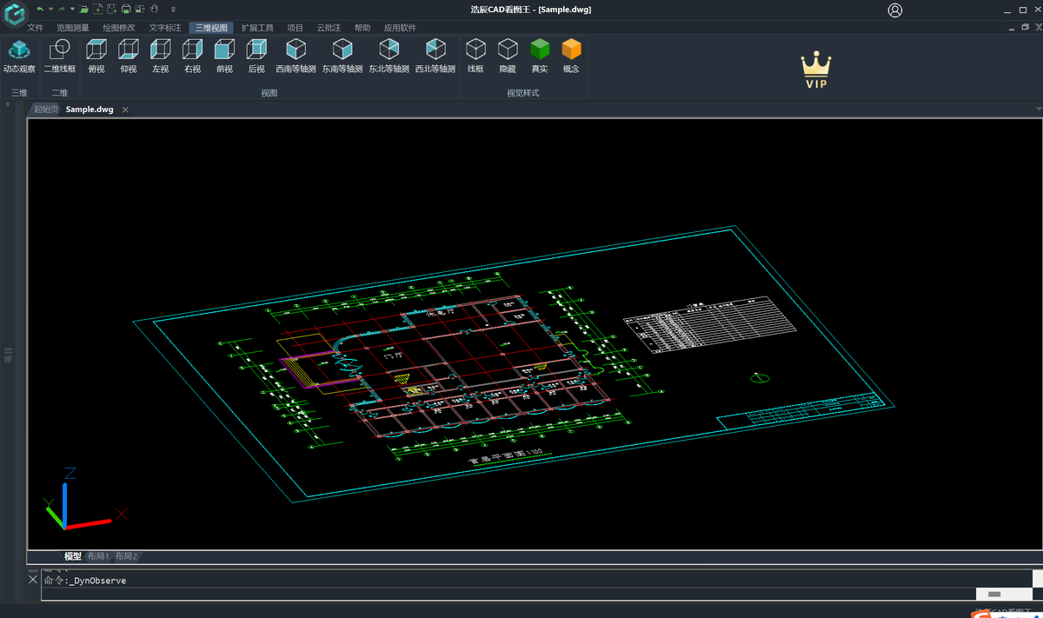Expand the undo history dropdown arrow
The image size is (1043, 618).
pos(50,10)
